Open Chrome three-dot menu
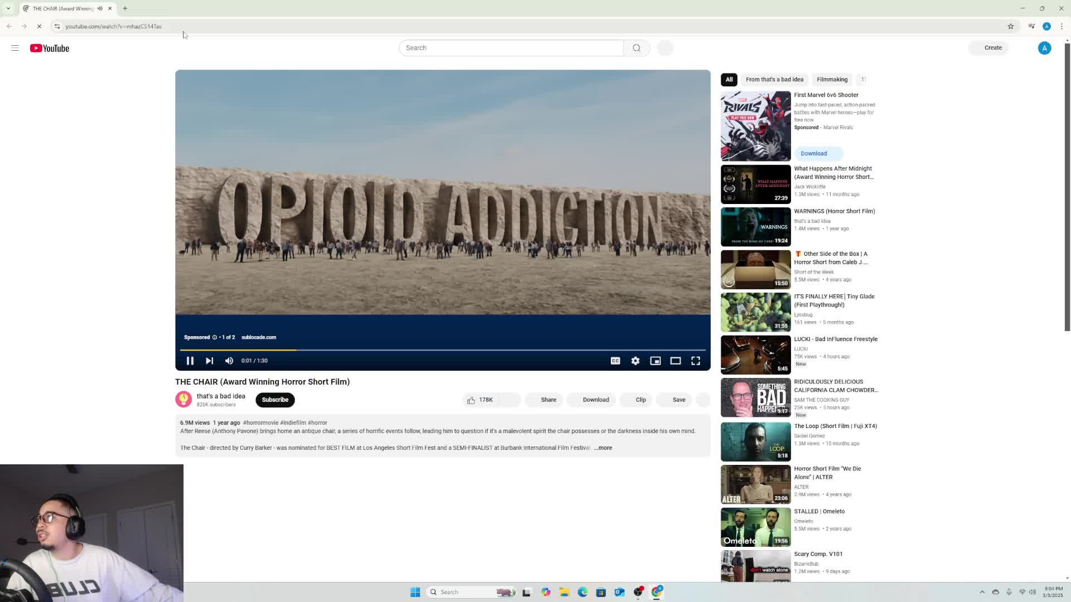 point(1062,26)
